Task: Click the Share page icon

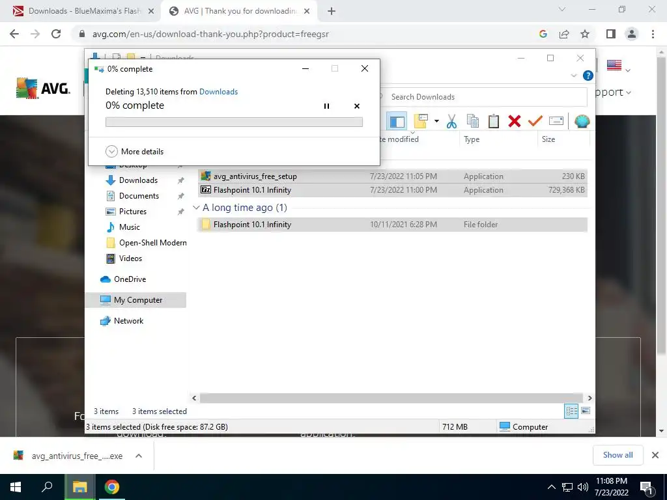Action: click(564, 34)
